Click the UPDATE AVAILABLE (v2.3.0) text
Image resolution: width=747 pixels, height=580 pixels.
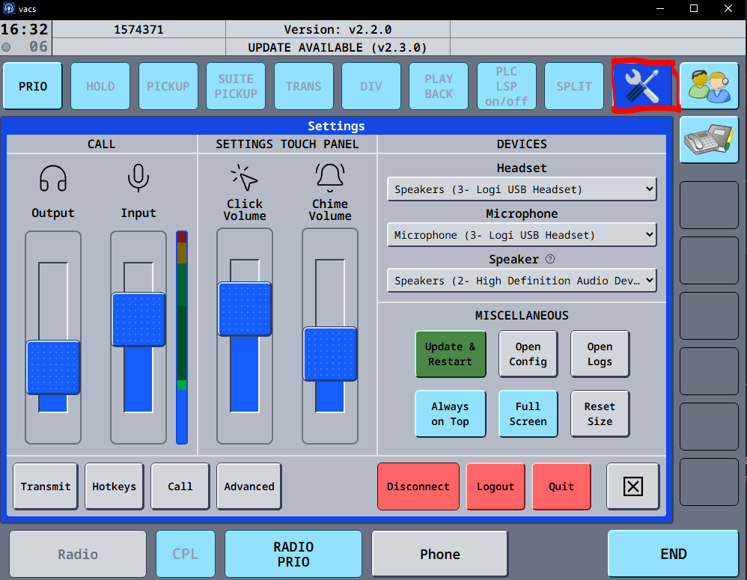click(337, 48)
